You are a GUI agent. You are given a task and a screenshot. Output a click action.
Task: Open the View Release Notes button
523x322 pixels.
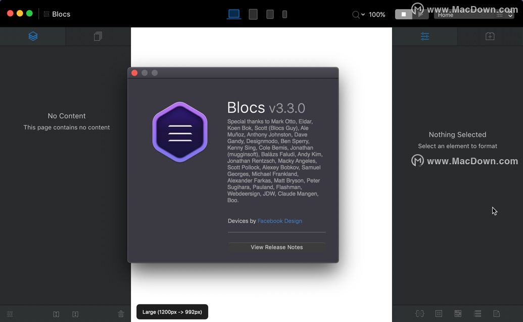pos(277,247)
